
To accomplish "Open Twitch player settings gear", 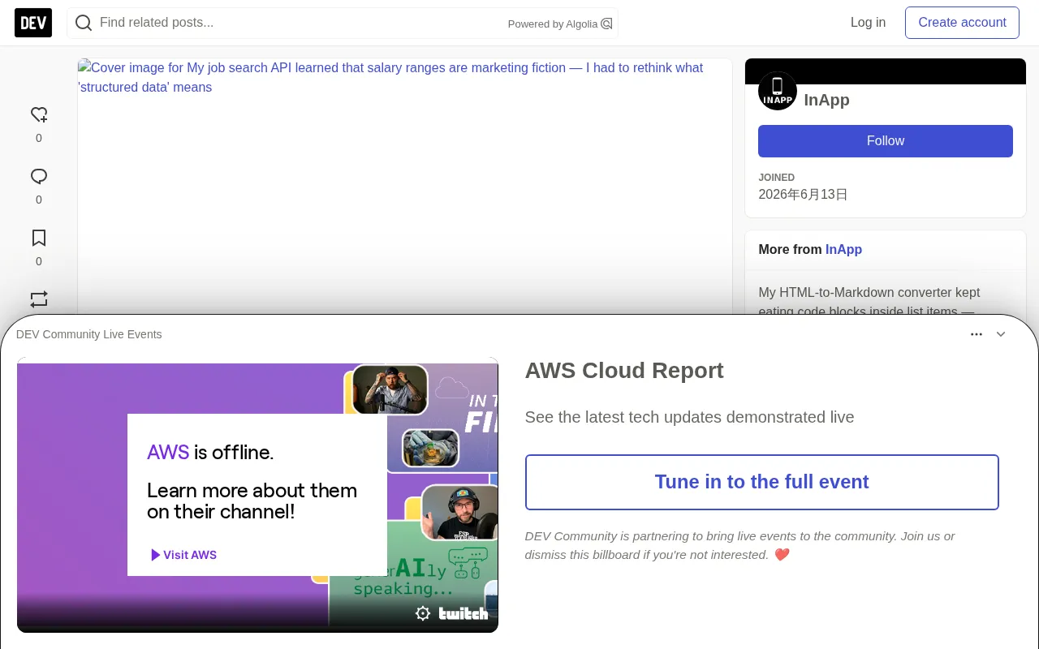I will point(423,613).
